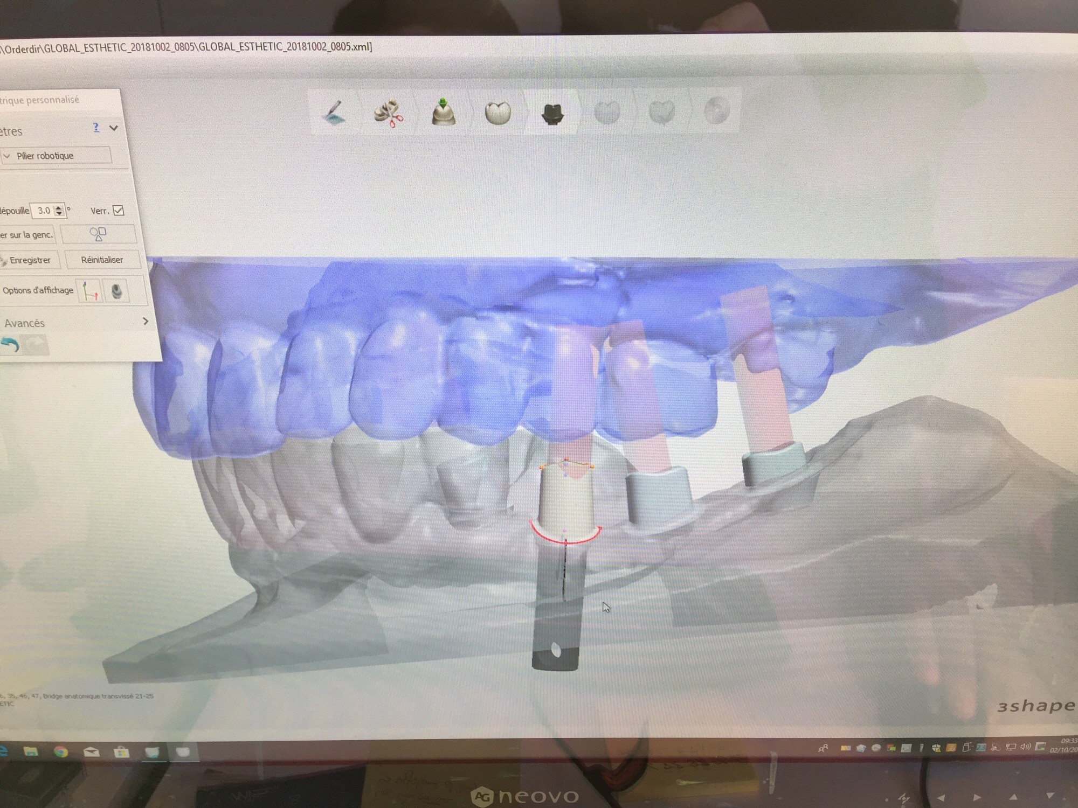Collapse the parameters section with down chevron
The height and width of the screenshot is (808, 1078).
pos(114,128)
